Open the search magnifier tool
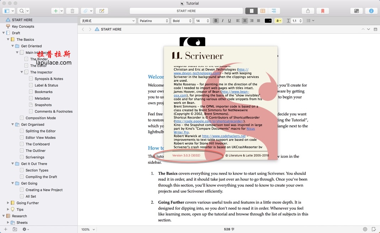The image size is (380, 233). tap(22, 11)
